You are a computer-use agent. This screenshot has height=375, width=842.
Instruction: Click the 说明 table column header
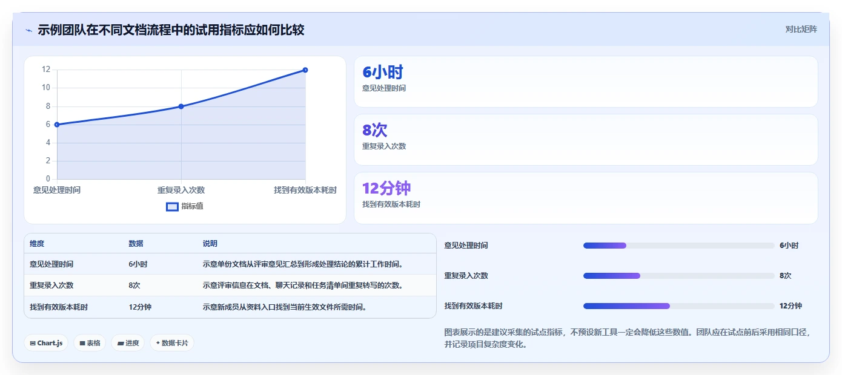pyautogui.click(x=210, y=244)
